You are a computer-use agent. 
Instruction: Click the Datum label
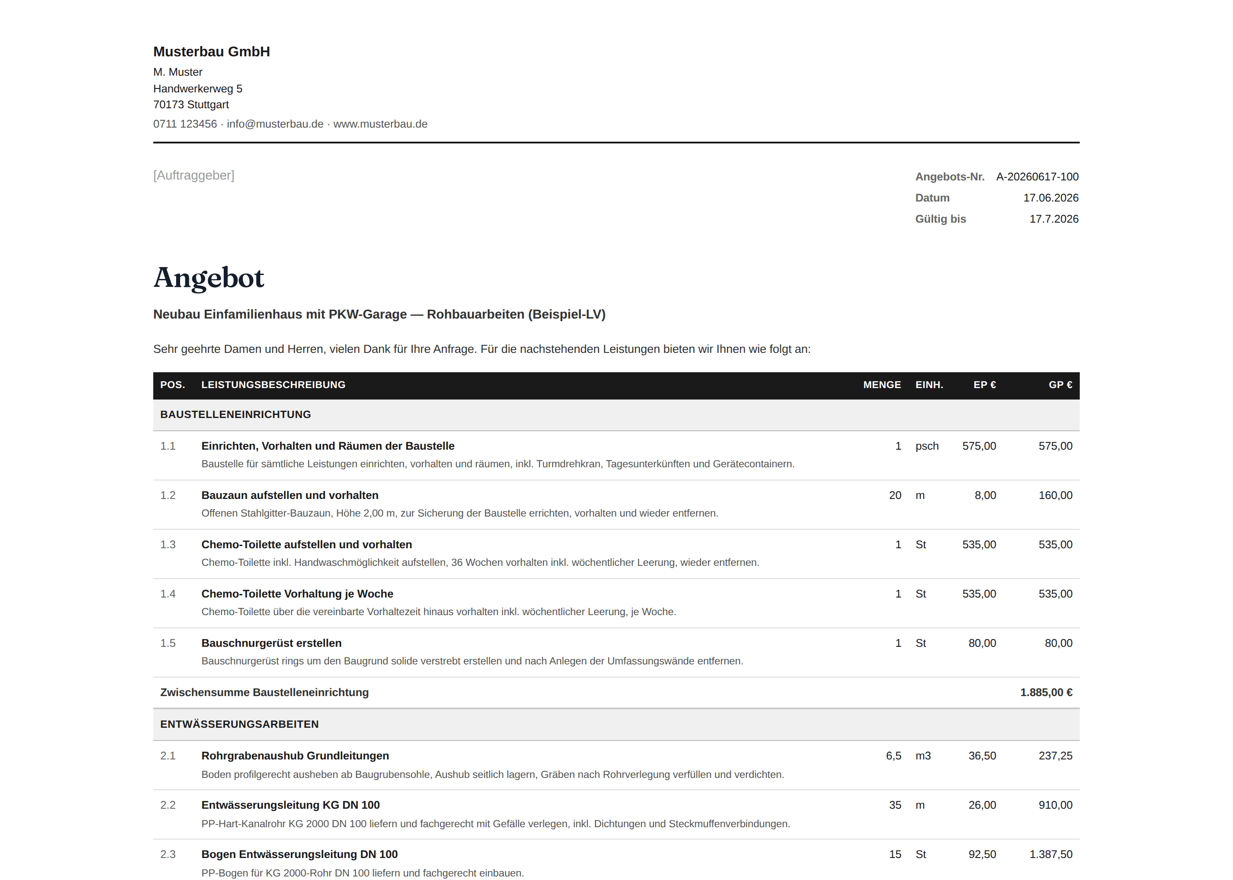coord(932,198)
